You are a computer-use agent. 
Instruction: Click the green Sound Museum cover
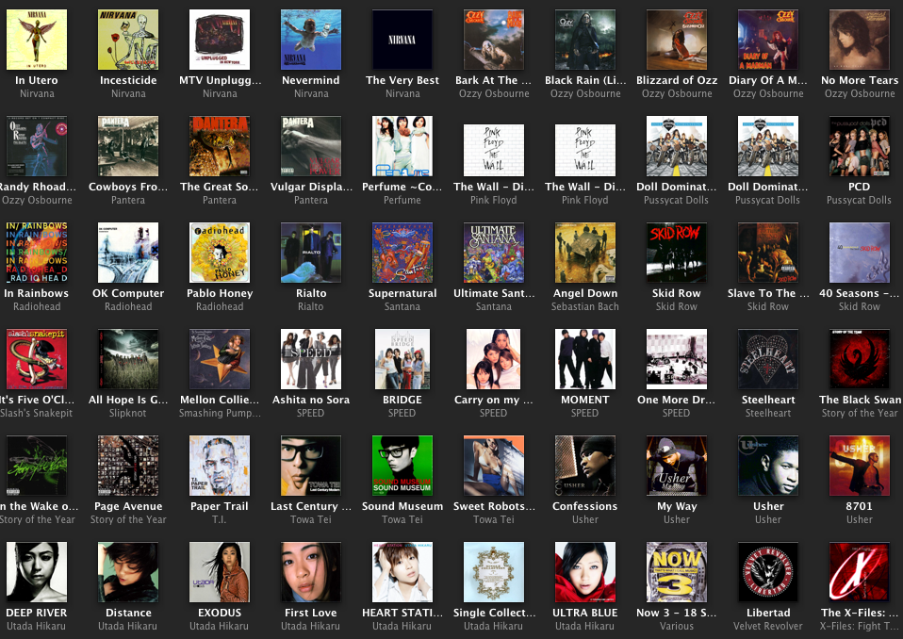pos(402,466)
